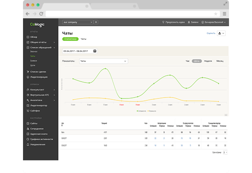The image size is (252, 173).
Task: Click the Сайтфон phone icon
Action: pos(28,111)
